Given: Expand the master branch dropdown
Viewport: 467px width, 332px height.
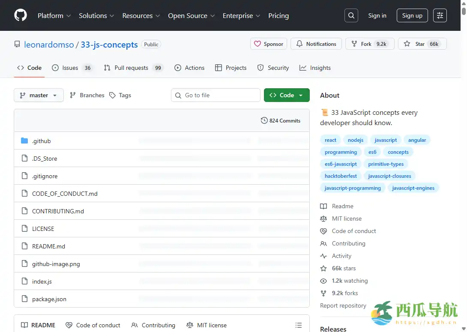Looking at the screenshot, I should click(39, 95).
